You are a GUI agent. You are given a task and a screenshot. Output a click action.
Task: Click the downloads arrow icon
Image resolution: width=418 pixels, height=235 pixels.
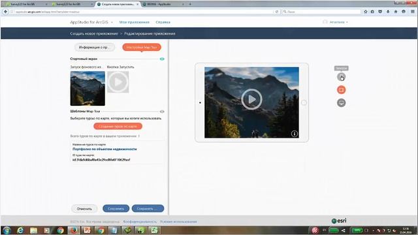tap(388, 12)
